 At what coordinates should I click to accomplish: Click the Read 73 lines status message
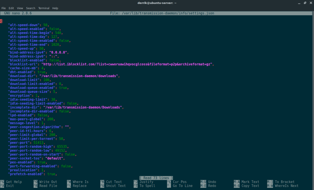156,178
